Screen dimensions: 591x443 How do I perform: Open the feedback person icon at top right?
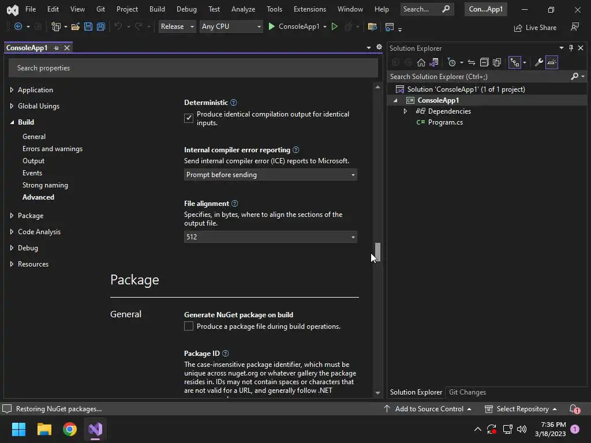[x=575, y=27]
